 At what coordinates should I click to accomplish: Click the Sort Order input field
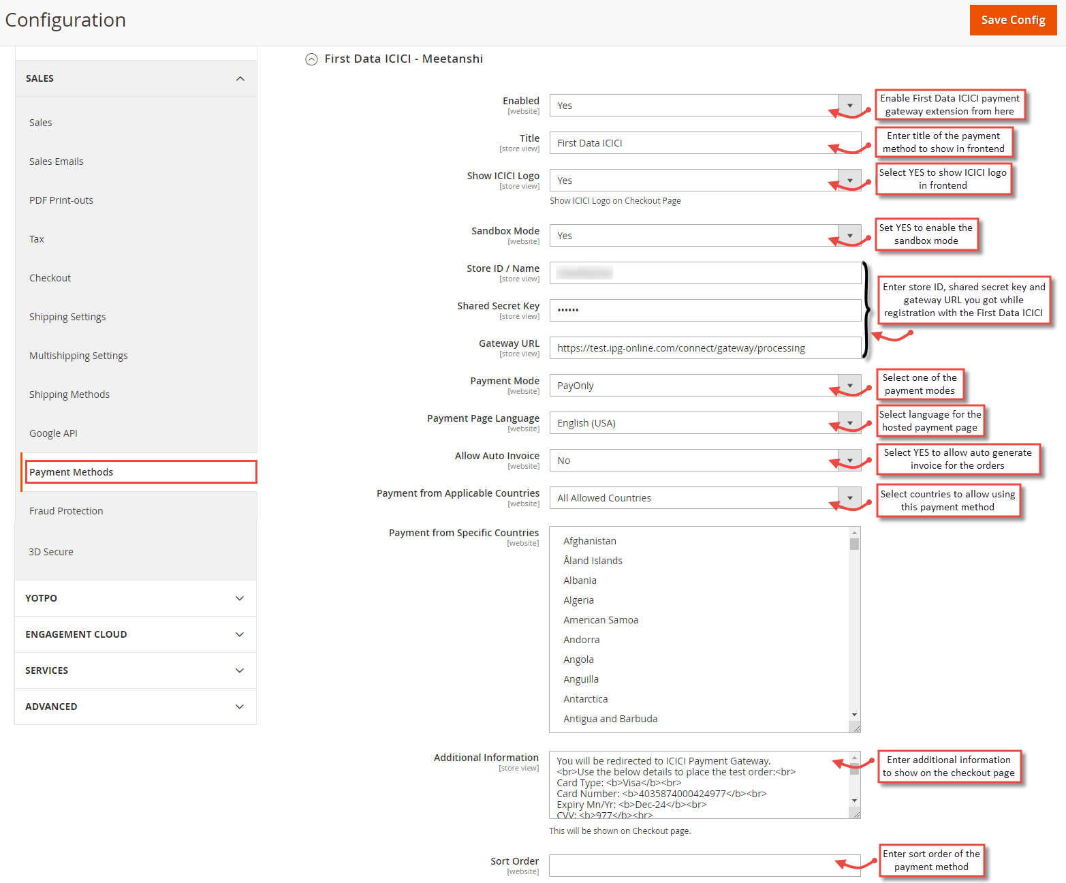tap(705, 865)
